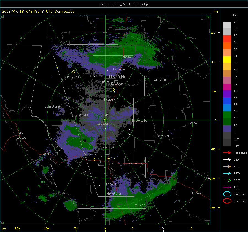Image resolution: width=248 pixels, height=232 pixels.
Task: Click the Innisfail label
Action: point(111,100)
